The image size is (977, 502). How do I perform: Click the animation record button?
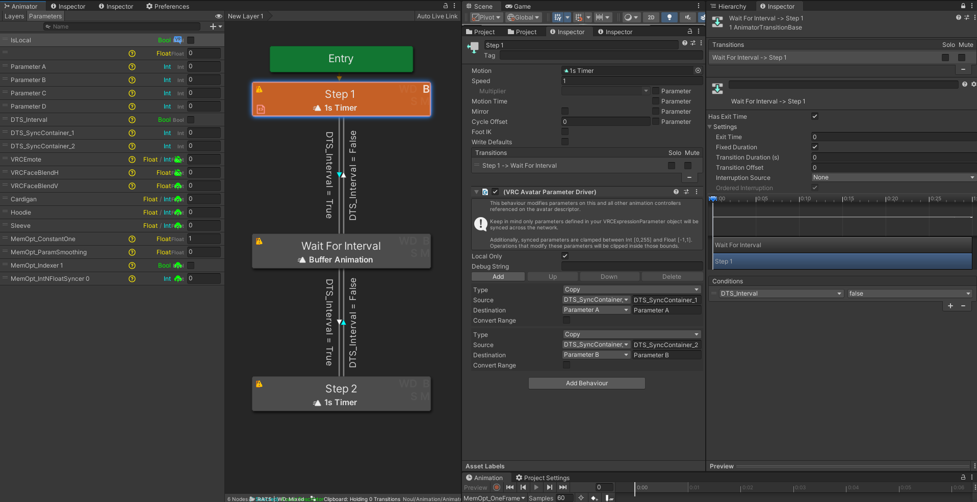pos(497,487)
